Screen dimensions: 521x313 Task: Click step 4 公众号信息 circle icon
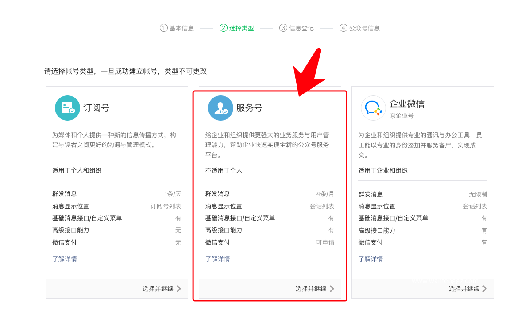point(343,28)
